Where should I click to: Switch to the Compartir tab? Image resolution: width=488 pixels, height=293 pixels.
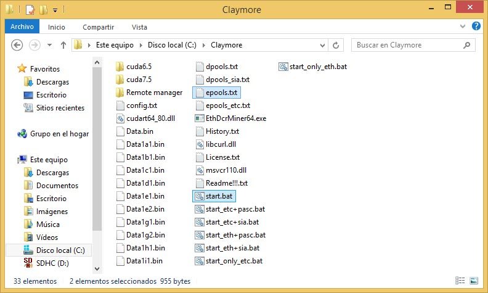[x=99, y=27]
